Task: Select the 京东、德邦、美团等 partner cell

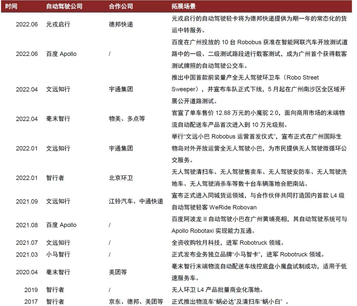Action: coord(136,302)
